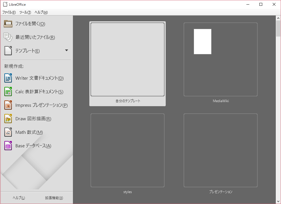The height and width of the screenshot is (204, 281).
Task: Select the MediaWiki template folder thumbnail
Action: point(220,59)
